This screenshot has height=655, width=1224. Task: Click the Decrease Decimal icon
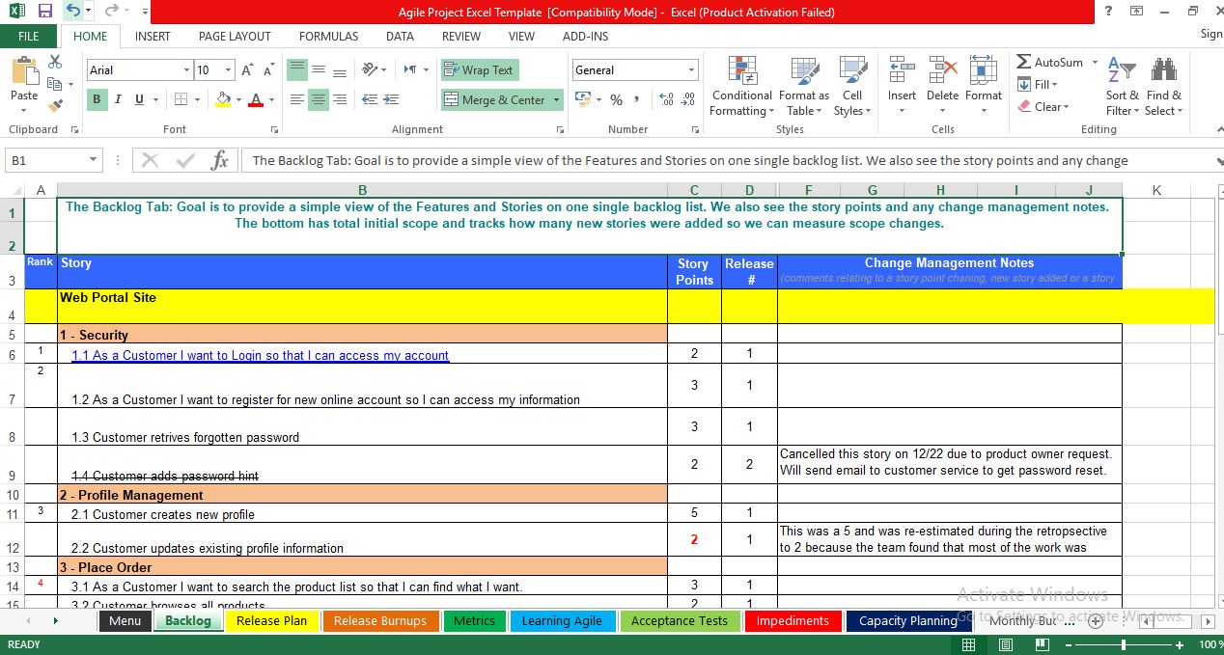point(688,99)
